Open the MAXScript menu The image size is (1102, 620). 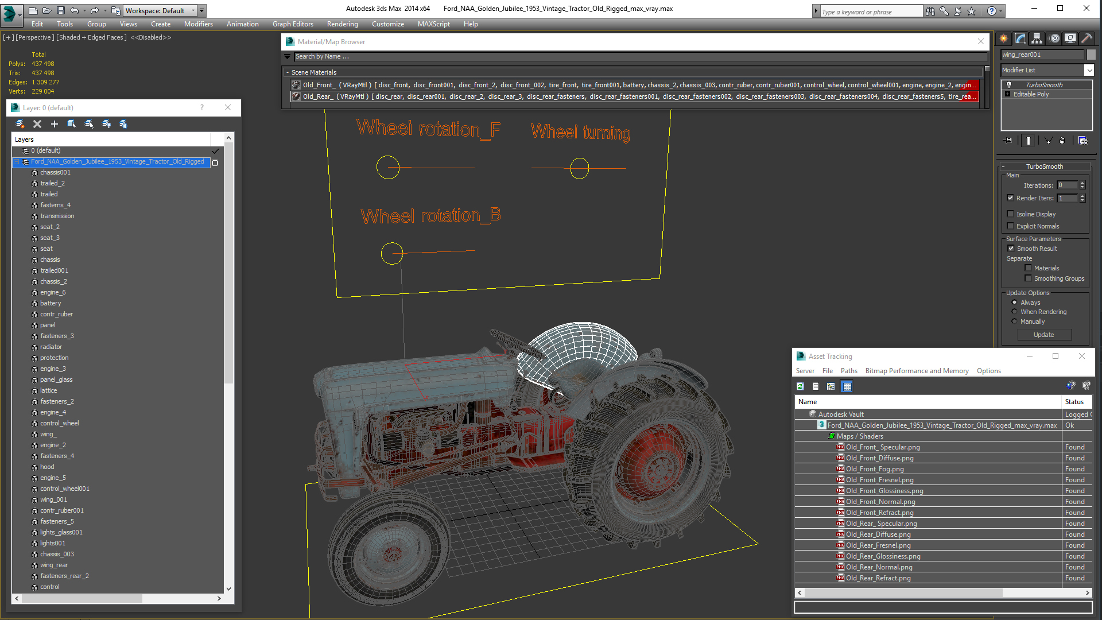pos(433,24)
